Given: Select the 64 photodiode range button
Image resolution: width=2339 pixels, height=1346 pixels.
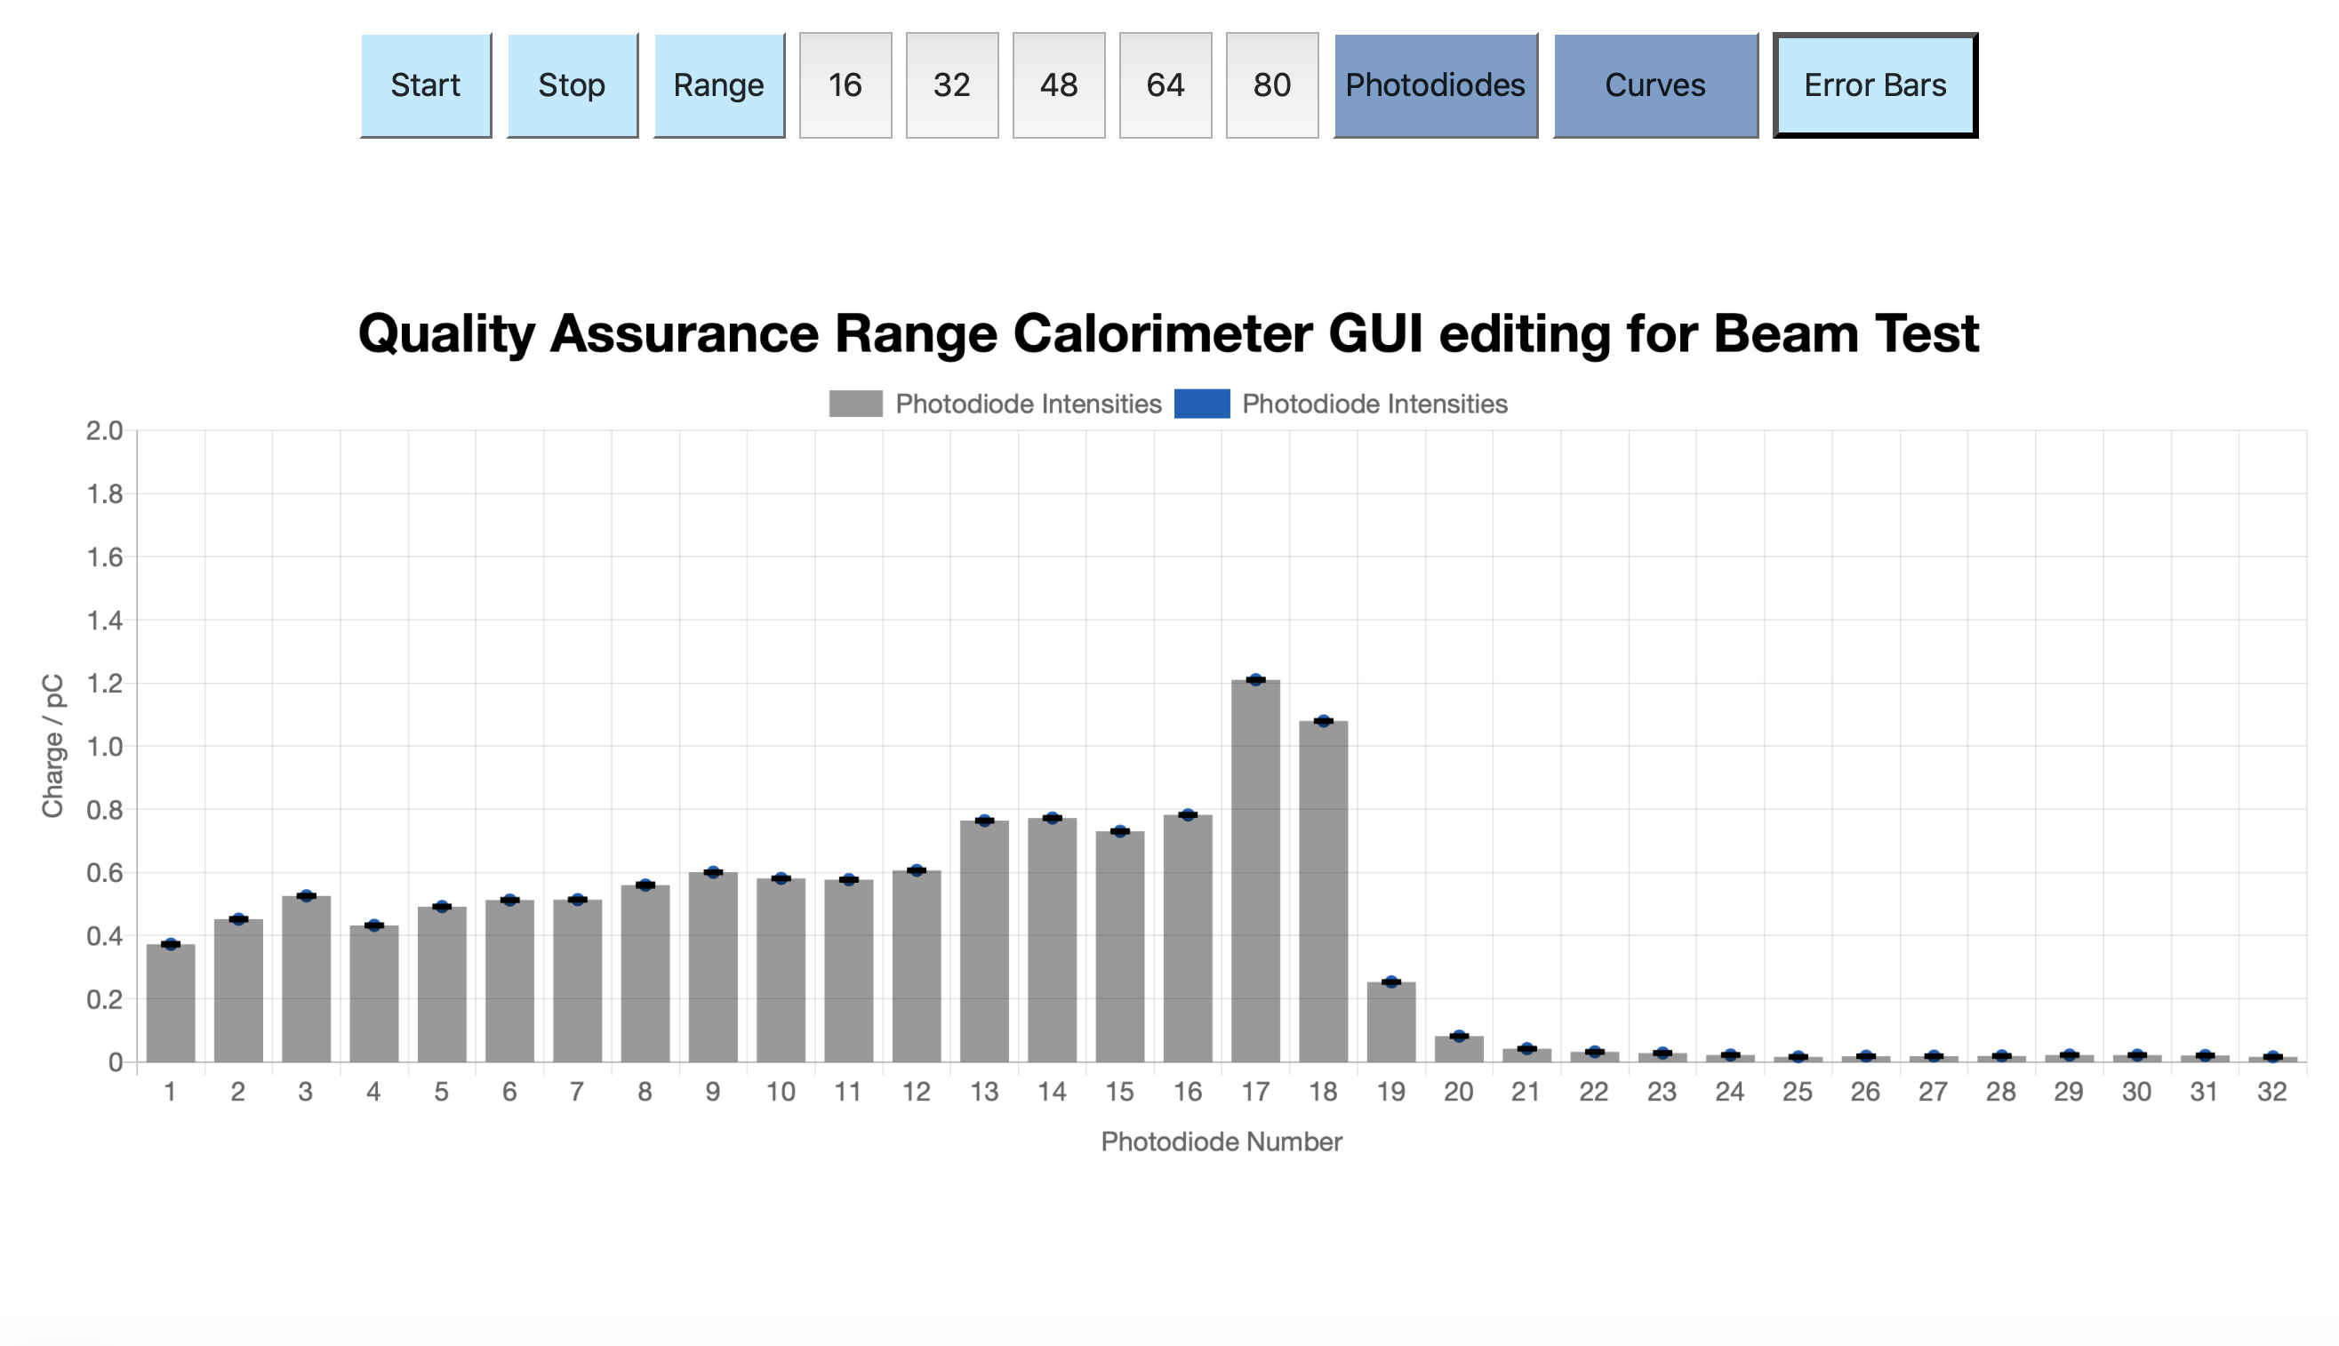Looking at the screenshot, I should [x=1165, y=85].
